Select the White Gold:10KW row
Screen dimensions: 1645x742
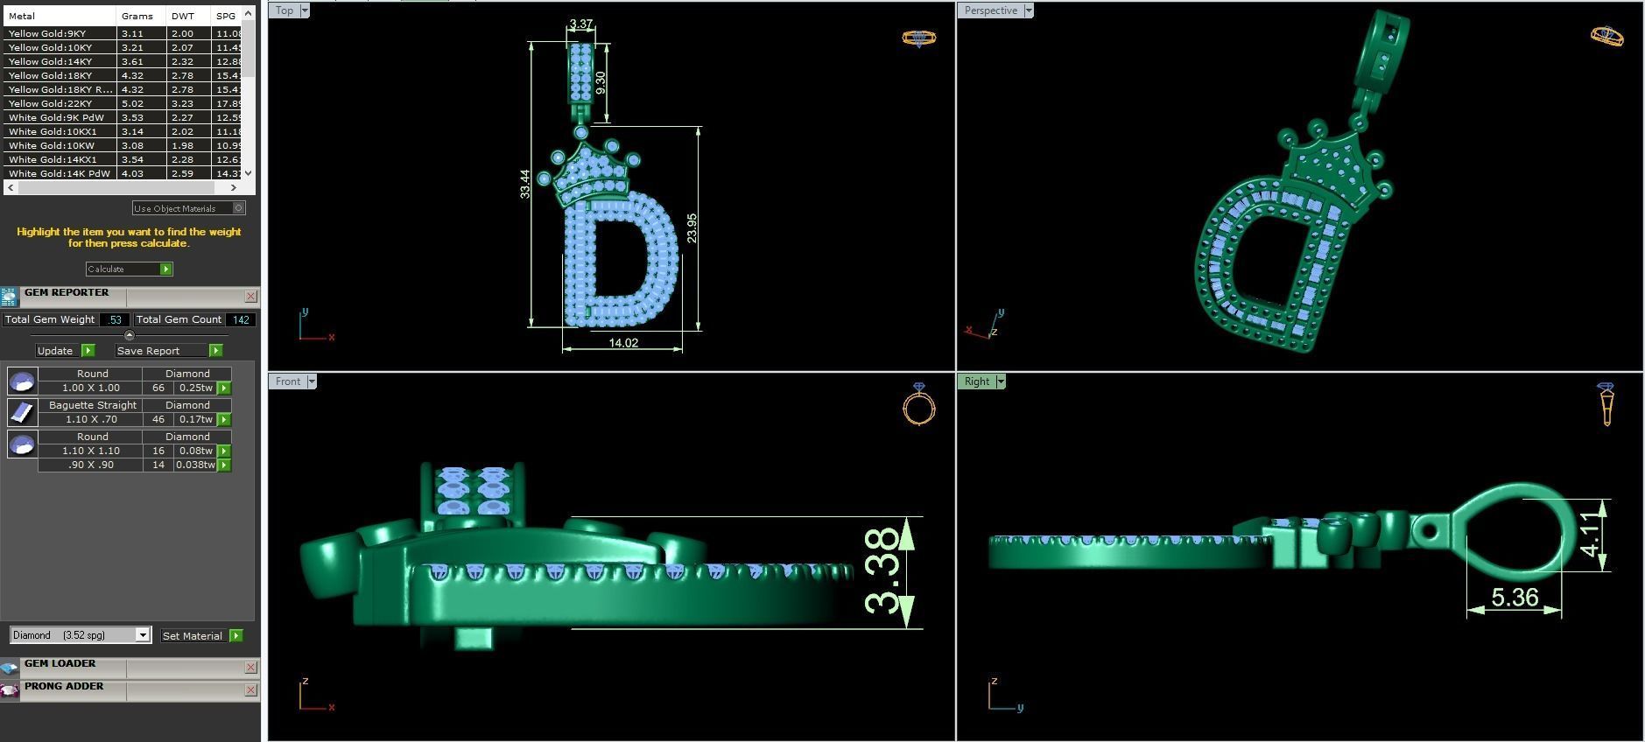[123, 145]
